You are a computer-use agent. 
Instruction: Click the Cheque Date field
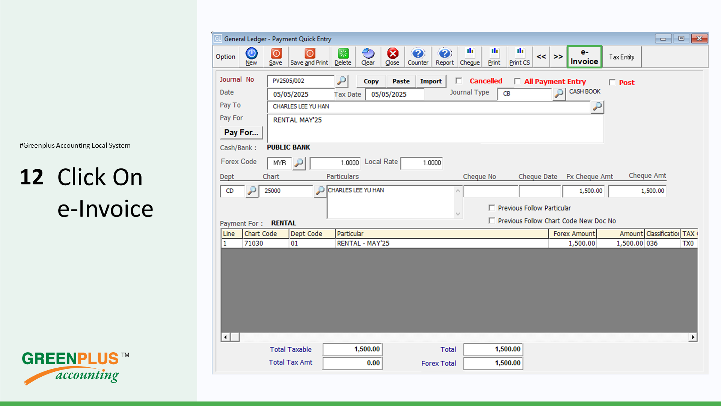[x=540, y=191]
